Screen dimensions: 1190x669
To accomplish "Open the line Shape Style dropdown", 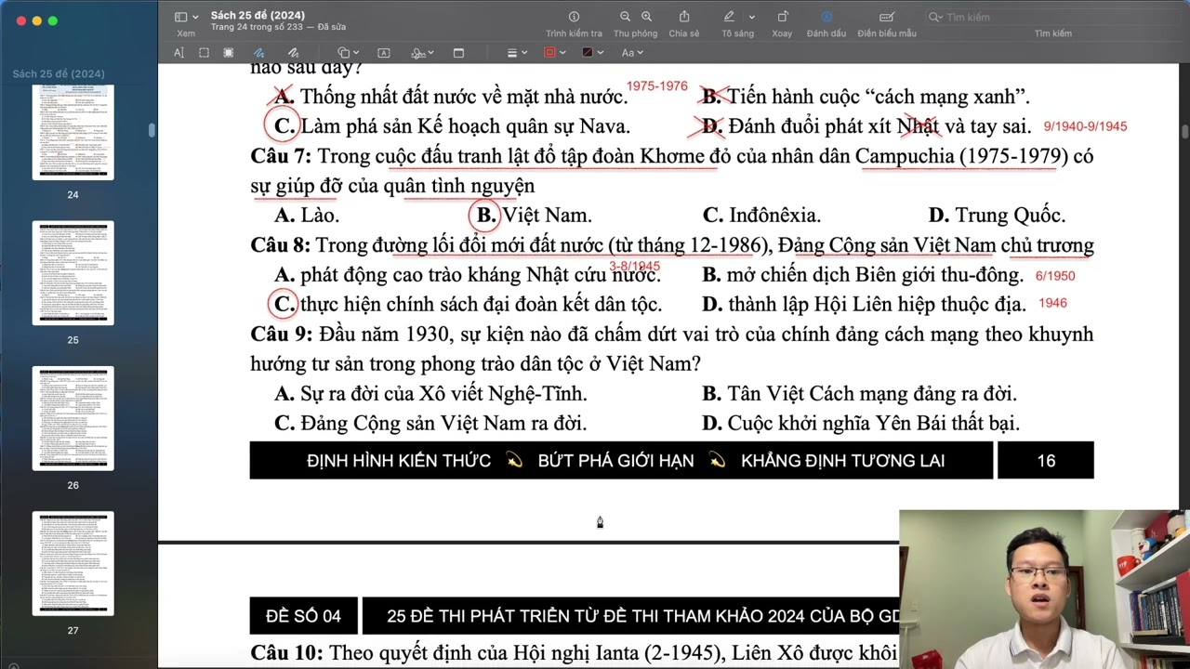I will coord(516,53).
